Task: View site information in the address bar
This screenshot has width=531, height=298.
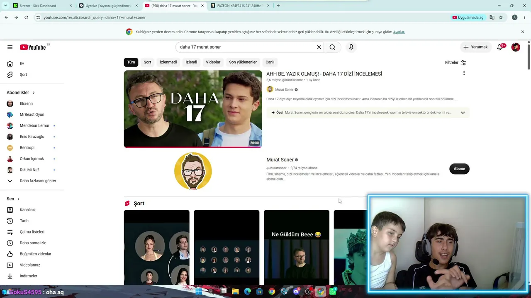Action: tap(38, 17)
